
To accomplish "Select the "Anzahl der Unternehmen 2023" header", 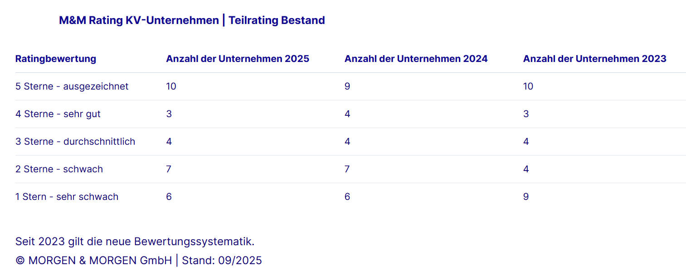I will pos(594,59).
